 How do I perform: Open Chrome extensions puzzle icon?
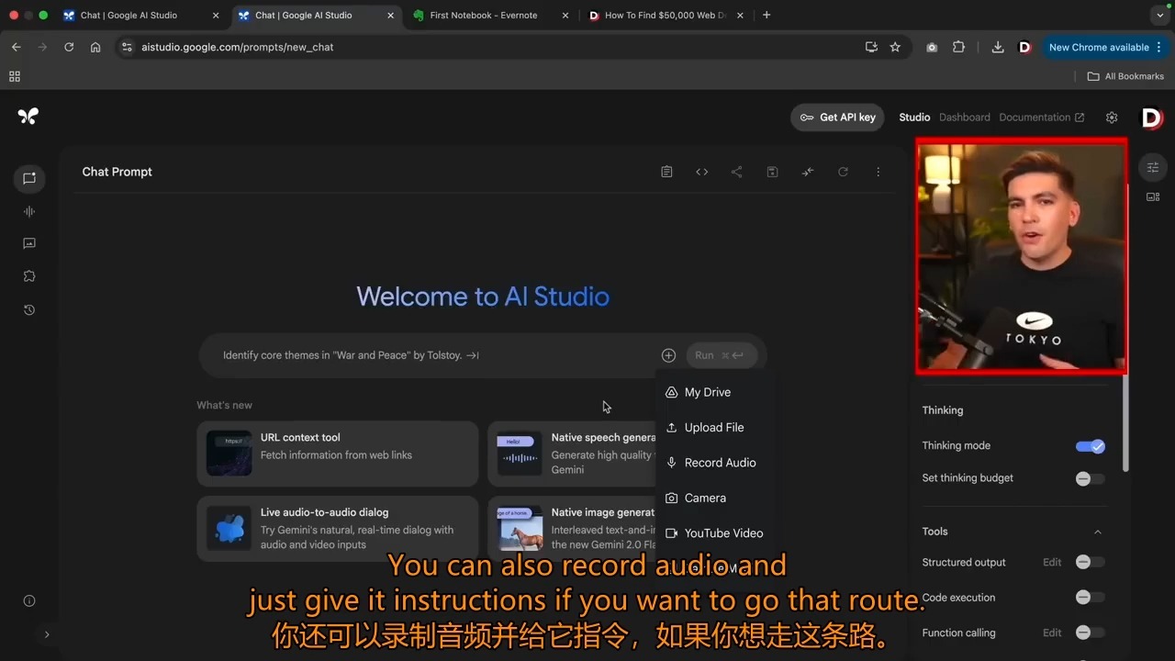958,47
